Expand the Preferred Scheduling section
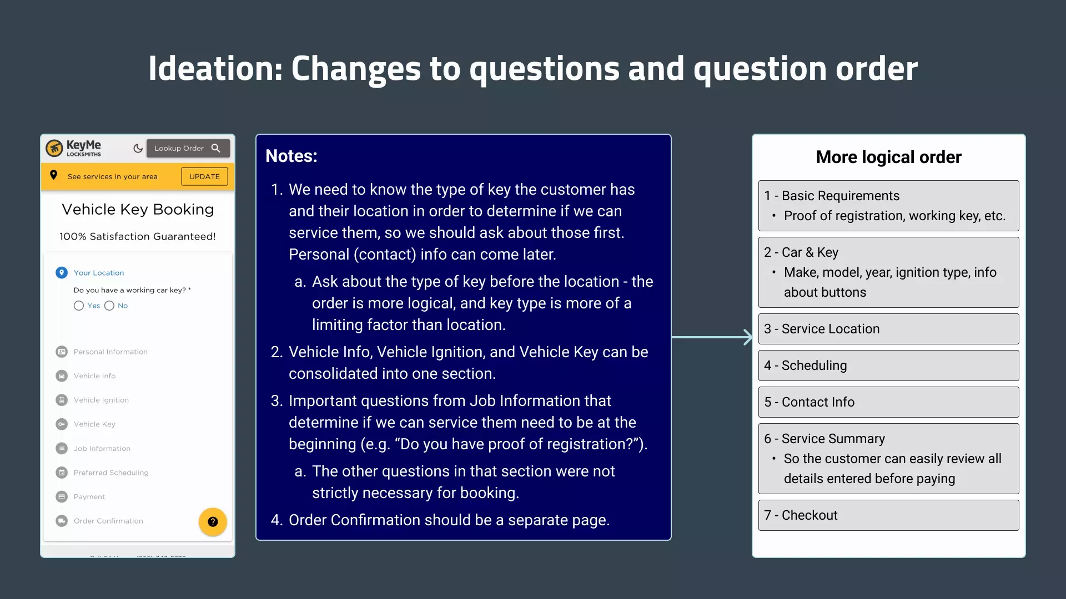Screen dimensions: 1066x599 110,472
